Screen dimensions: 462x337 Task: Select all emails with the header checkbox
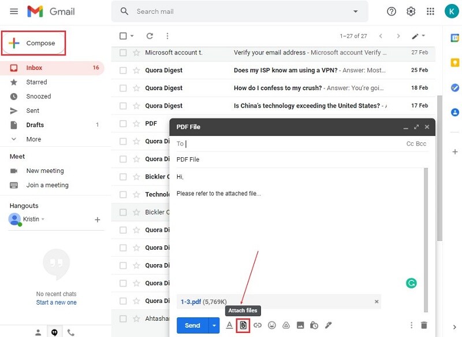123,36
